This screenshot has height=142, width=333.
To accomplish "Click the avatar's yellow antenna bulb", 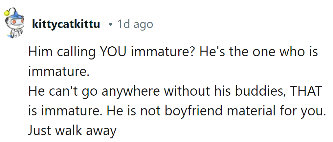I will tap(7, 13).
